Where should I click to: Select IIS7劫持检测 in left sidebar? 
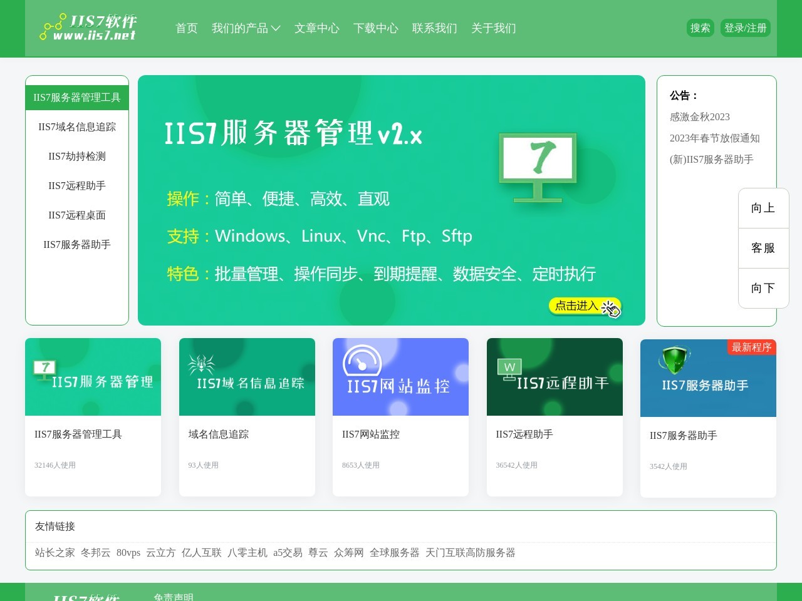click(x=77, y=157)
